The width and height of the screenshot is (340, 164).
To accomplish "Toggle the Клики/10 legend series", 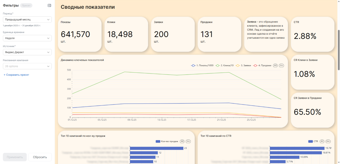I will click(x=224, y=65).
